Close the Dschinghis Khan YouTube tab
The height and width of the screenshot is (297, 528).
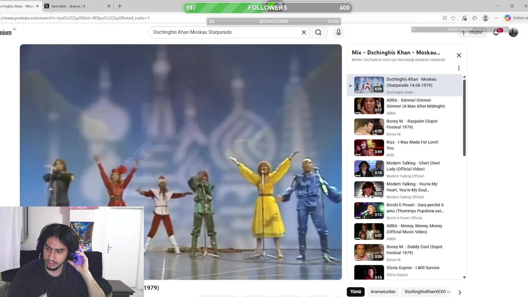click(37, 6)
